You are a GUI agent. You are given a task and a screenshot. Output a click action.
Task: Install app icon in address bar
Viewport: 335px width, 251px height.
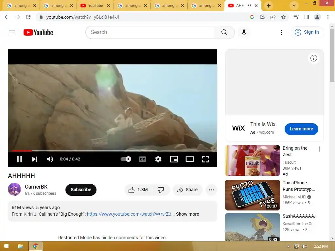(x=262, y=17)
